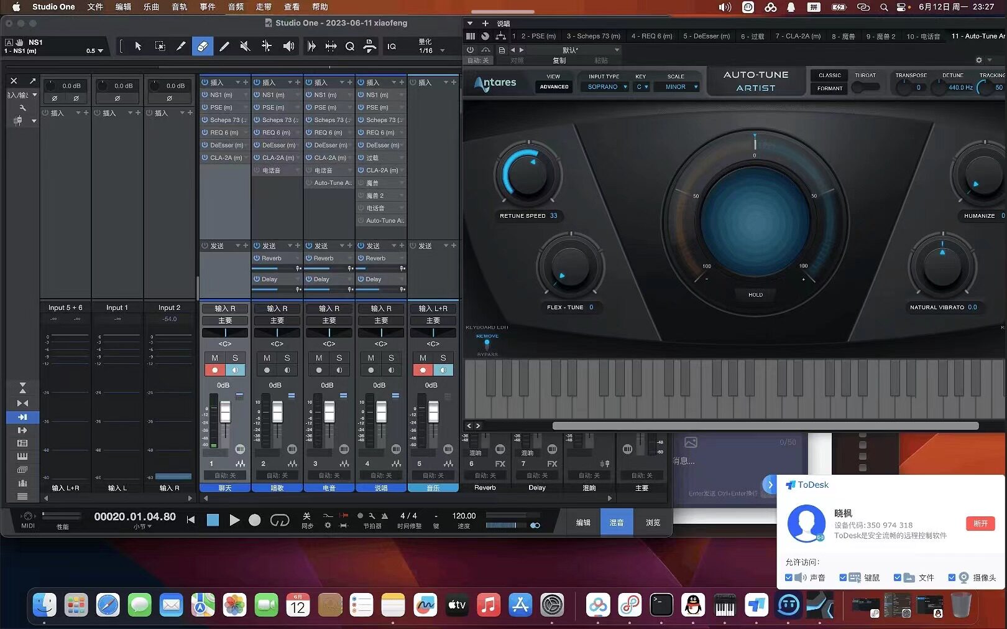The width and height of the screenshot is (1007, 629).
Task: Solo channel 3 电音
Action: click(339, 358)
